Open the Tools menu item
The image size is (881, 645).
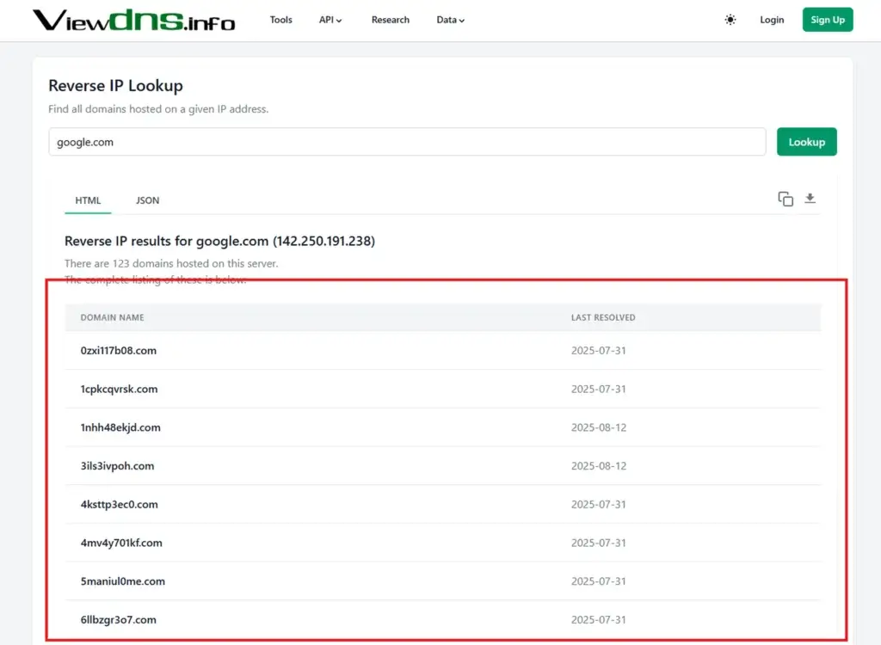[x=281, y=20]
